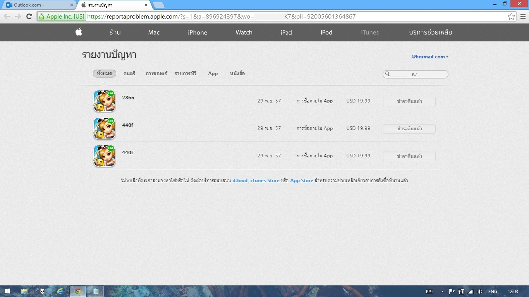Click the network signal tray icon
This screenshot has height=297, width=529.
click(471, 292)
